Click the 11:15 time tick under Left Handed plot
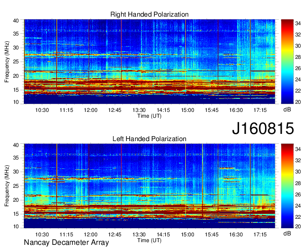Viewport: 306px width, 248px height. [66, 235]
